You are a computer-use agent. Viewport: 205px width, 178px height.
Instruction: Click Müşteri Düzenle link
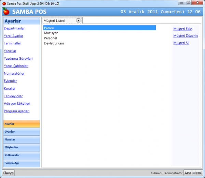click(x=186, y=36)
